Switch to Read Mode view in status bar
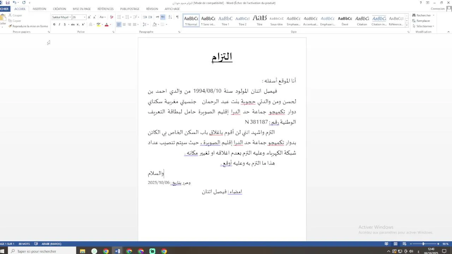 (386, 244)
